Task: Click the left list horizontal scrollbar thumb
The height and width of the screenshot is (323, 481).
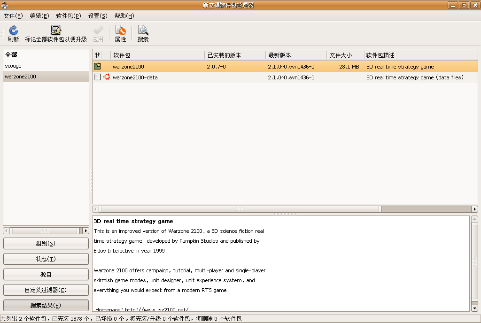Action: 45,231
